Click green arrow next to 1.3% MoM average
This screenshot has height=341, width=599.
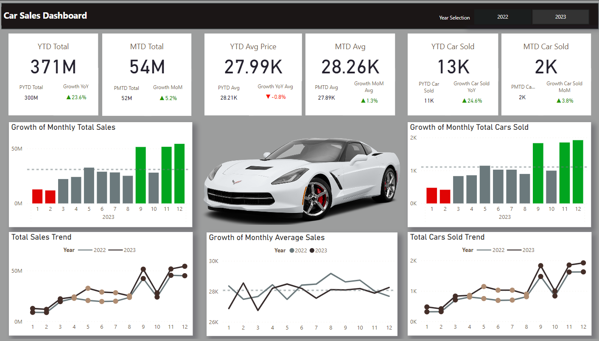click(363, 101)
